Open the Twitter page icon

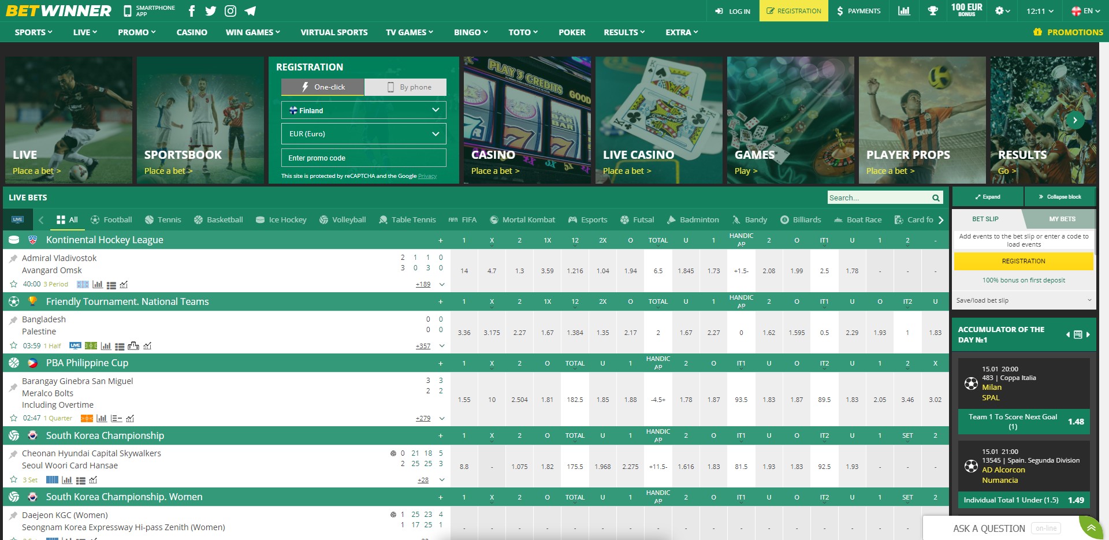pos(211,11)
